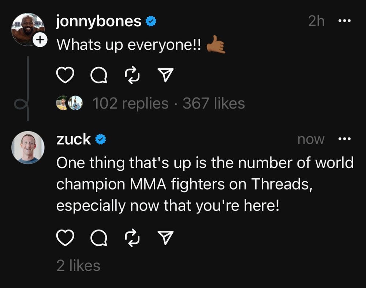Share the jonnybones post via send icon
Screen dimensions: 366x288
(165, 75)
